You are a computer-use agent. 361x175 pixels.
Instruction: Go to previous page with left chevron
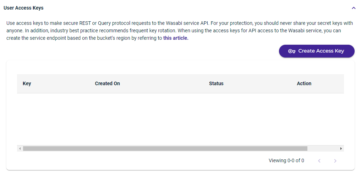[x=319, y=161]
